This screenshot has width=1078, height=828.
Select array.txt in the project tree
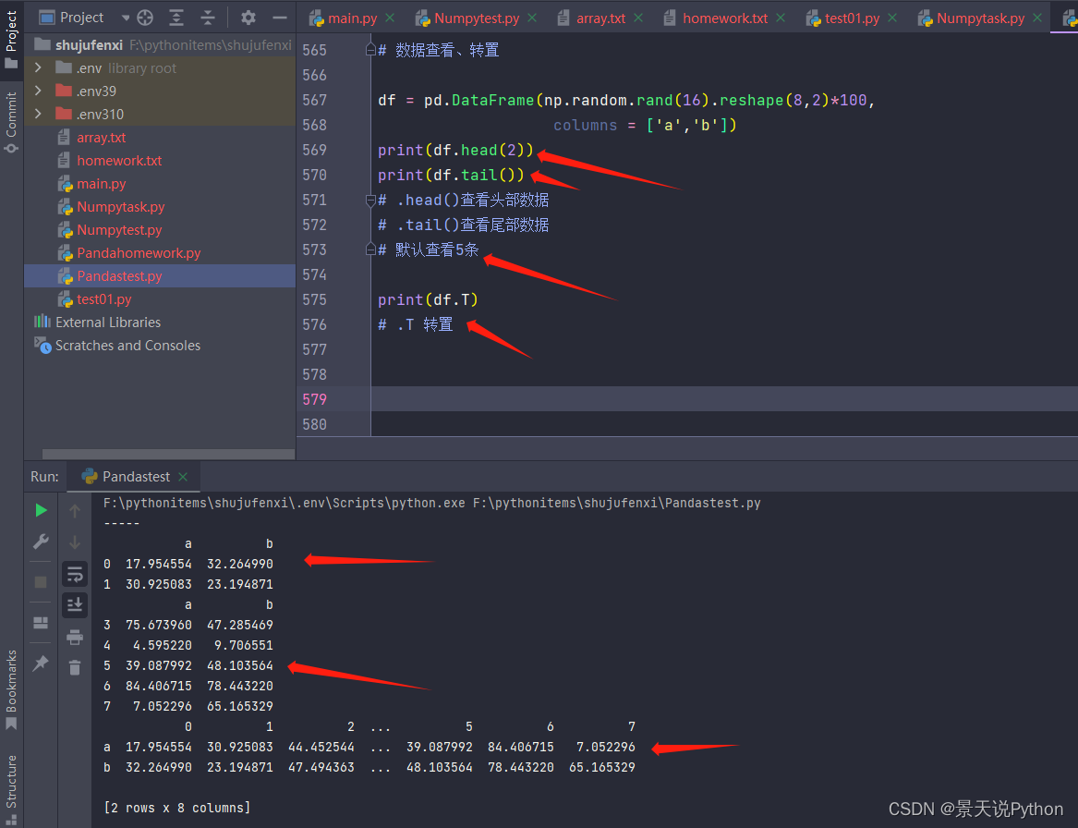pos(160,138)
